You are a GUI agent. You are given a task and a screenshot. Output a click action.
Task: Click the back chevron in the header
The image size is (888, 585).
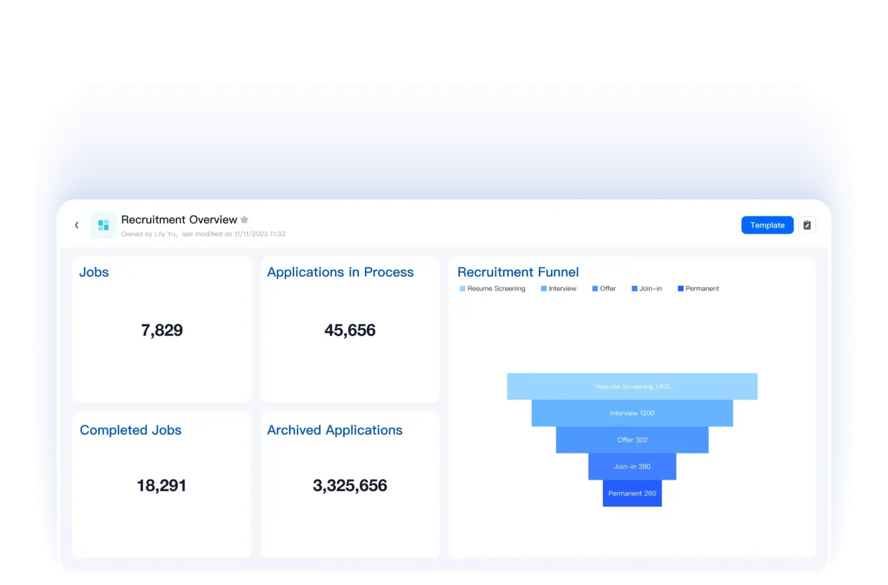point(76,225)
